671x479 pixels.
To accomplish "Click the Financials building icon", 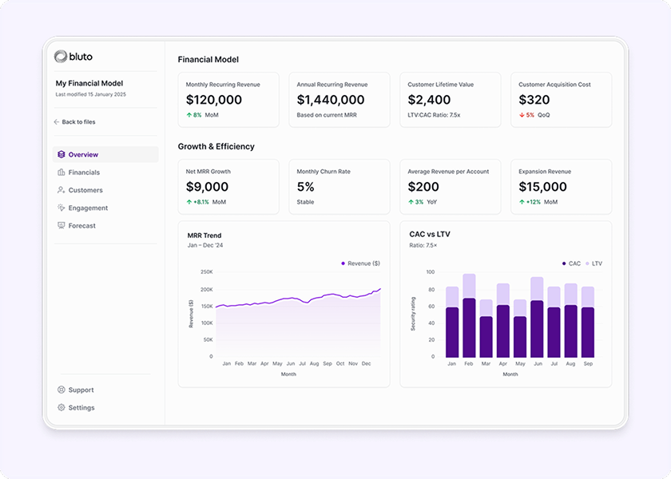I will pyautogui.click(x=62, y=172).
